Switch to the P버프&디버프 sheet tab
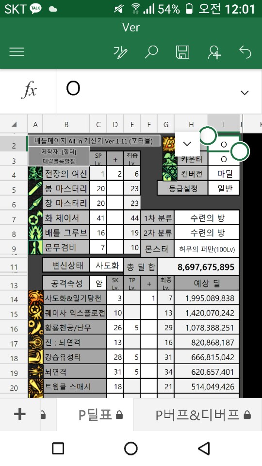This screenshot has height=466, width=262. (203, 415)
